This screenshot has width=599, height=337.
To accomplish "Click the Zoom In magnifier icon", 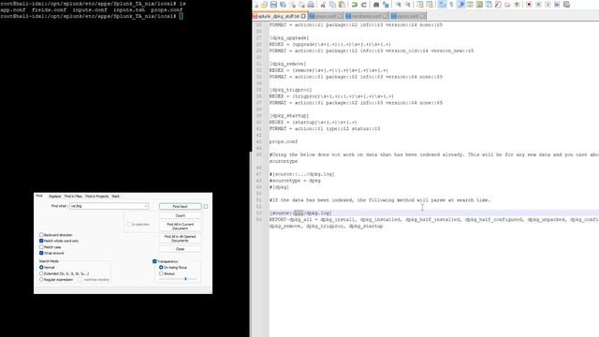I will [399, 5].
